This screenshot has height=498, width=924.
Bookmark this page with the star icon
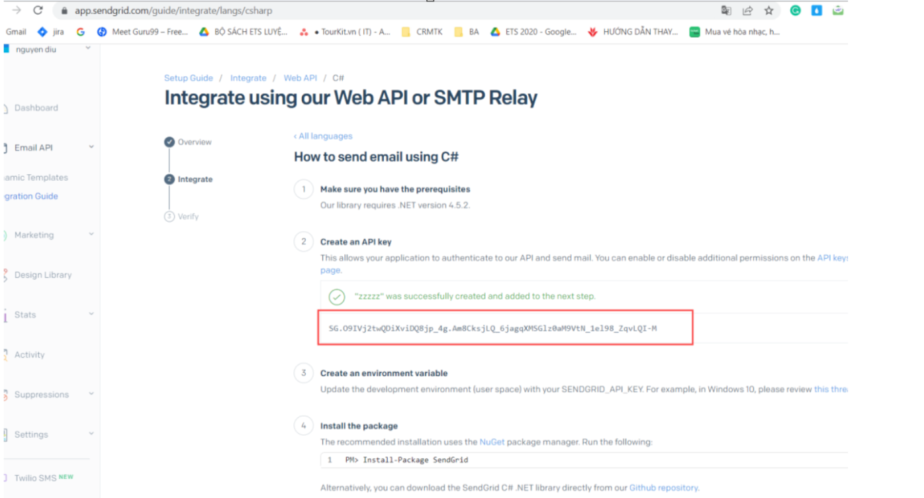768,11
